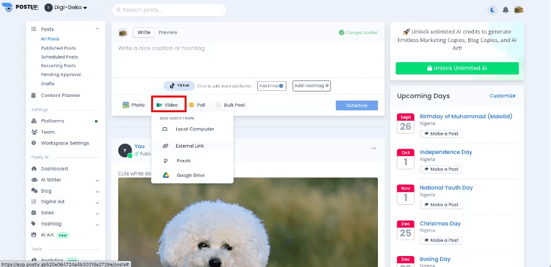The width and height of the screenshot is (551, 267).
Task: Click the Schedule button
Action: (357, 105)
